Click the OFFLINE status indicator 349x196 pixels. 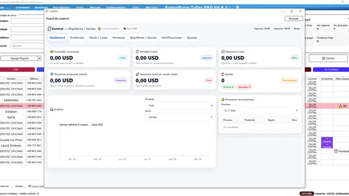coord(306,194)
